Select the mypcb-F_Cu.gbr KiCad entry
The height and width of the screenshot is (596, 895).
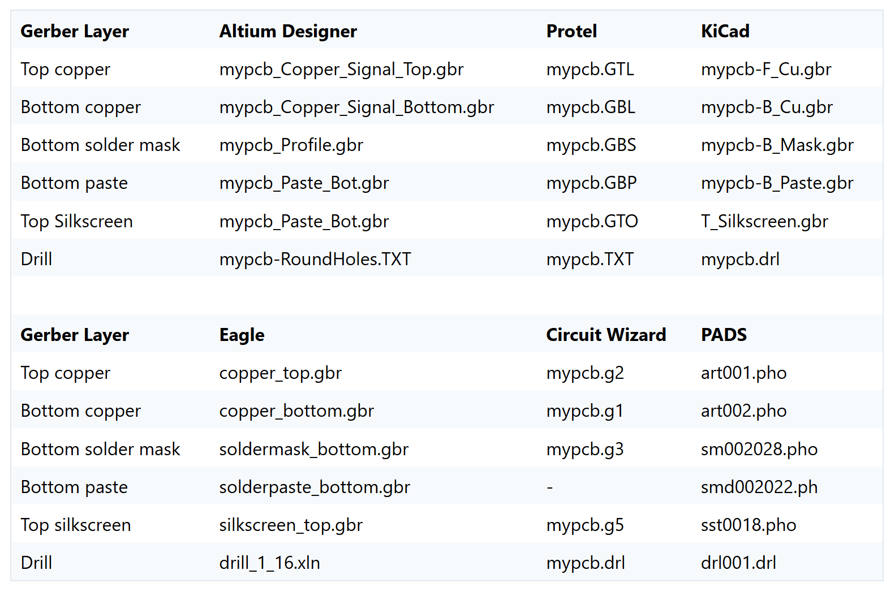click(x=766, y=69)
